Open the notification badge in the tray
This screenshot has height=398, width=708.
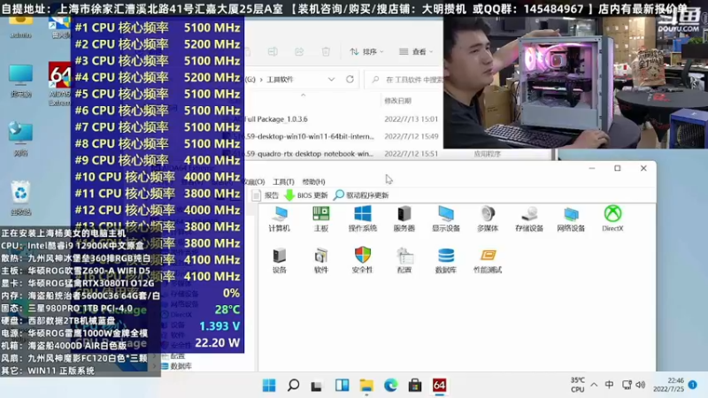click(x=693, y=385)
